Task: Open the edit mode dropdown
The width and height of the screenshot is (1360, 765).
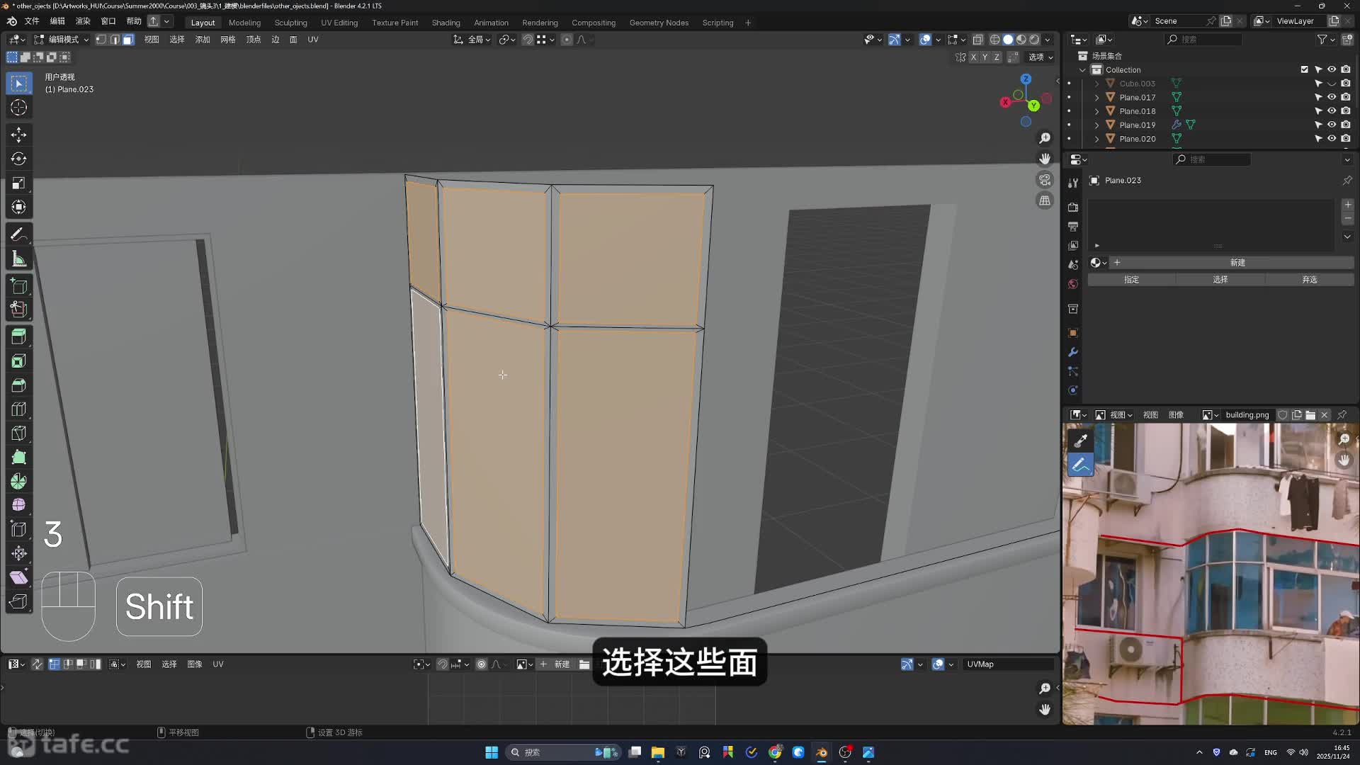Action: [62, 40]
